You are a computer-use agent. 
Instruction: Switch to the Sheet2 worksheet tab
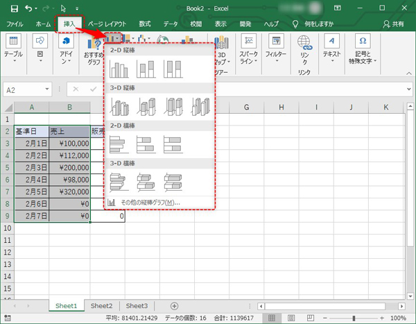click(101, 306)
